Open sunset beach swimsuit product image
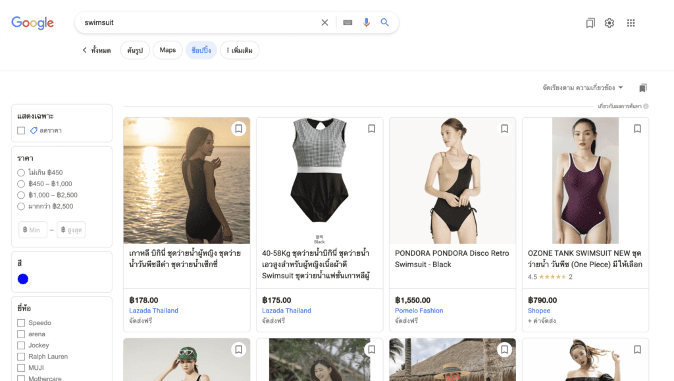The width and height of the screenshot is (674, 381). [186, 180]
